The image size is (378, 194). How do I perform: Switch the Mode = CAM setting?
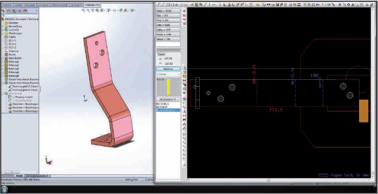(x=168, y=34)
